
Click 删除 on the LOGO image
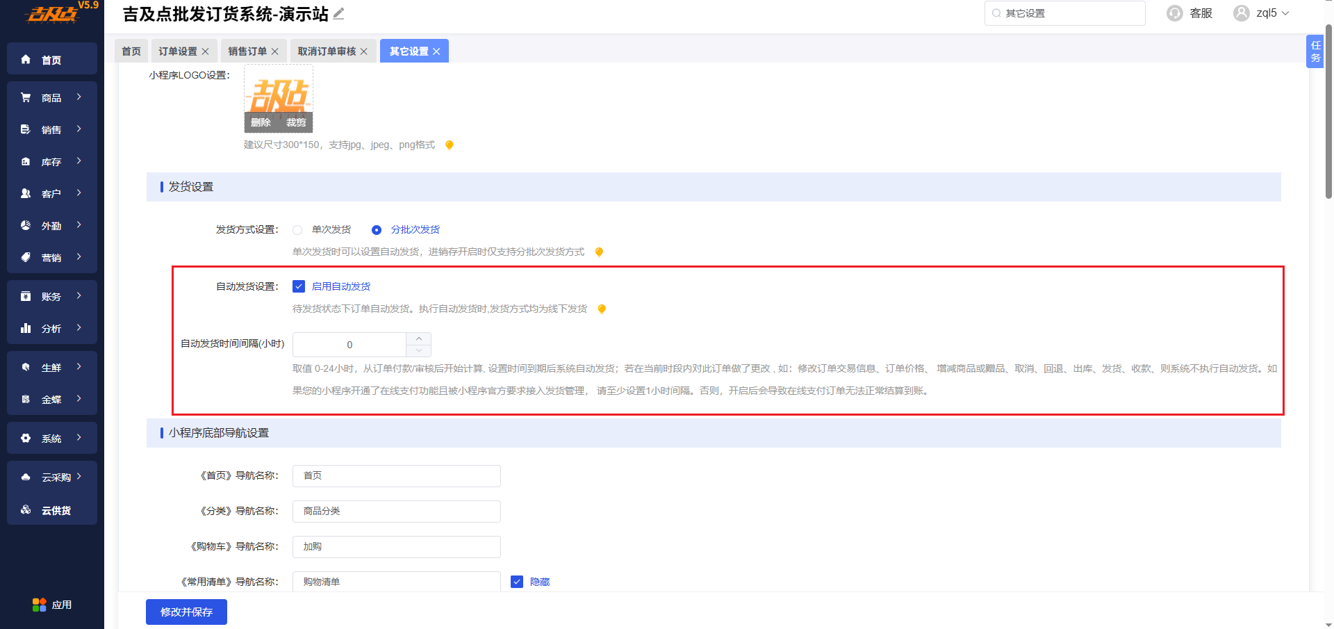point(261,122)
